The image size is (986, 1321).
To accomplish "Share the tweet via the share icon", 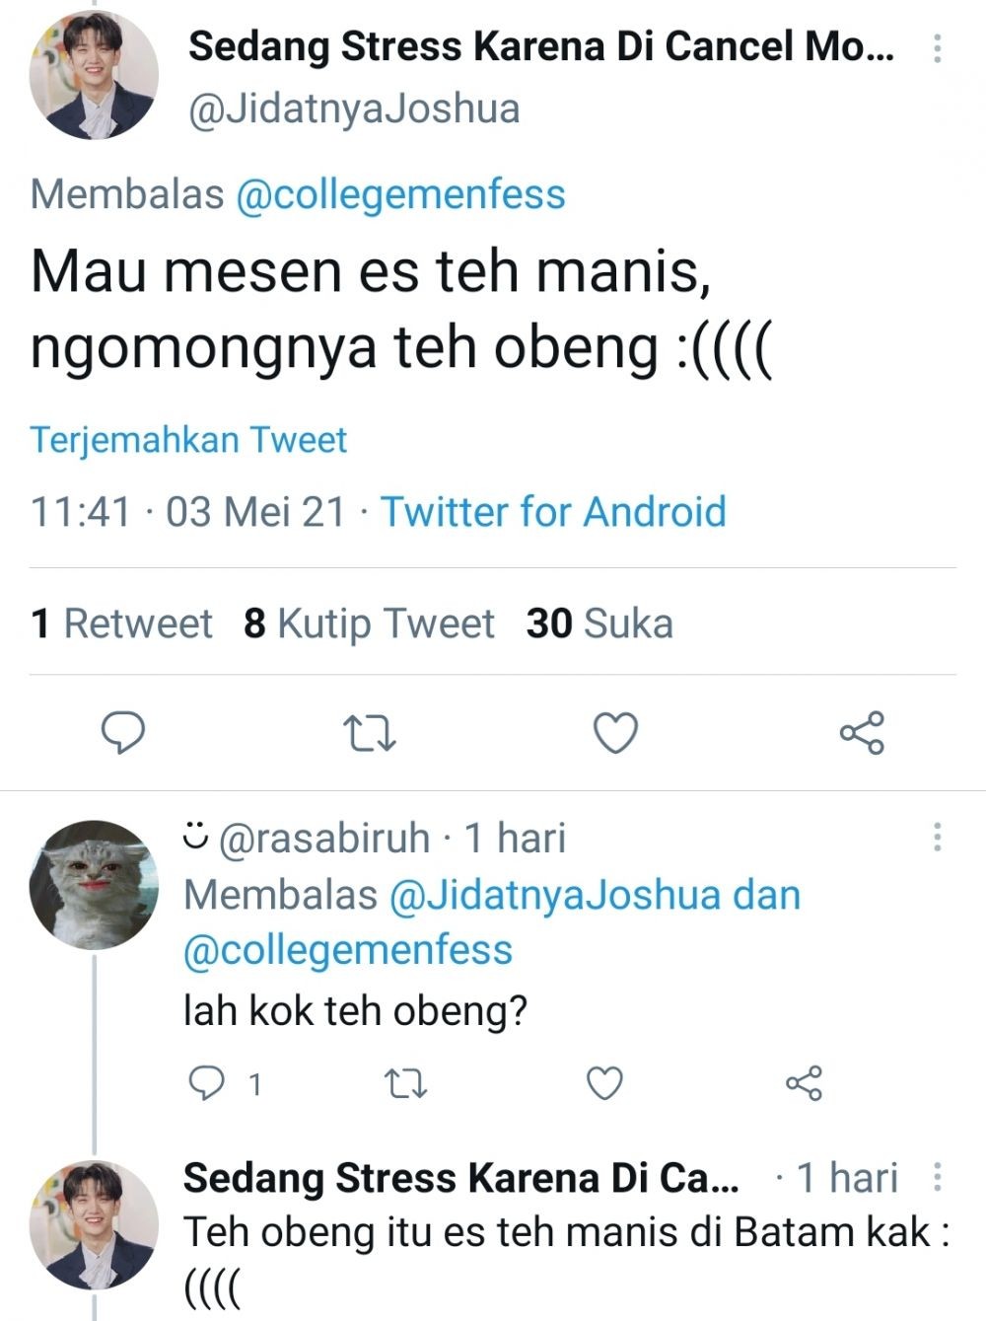I will (x=863, y=732).
